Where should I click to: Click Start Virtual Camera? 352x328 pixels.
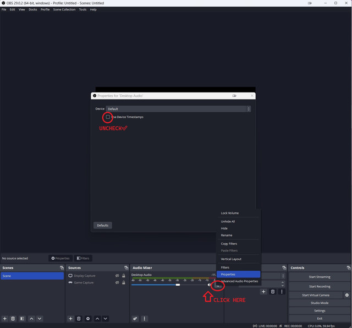(x=316, y=295)
